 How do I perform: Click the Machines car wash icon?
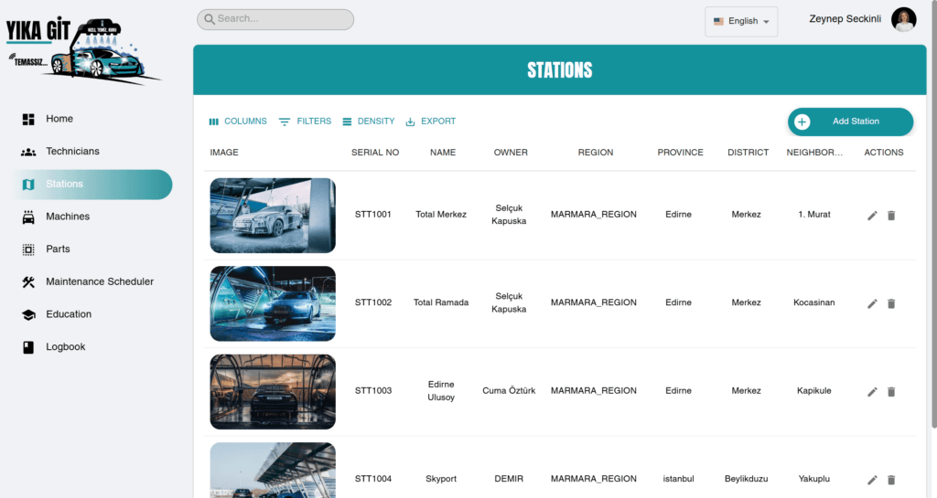pos(28,217)
